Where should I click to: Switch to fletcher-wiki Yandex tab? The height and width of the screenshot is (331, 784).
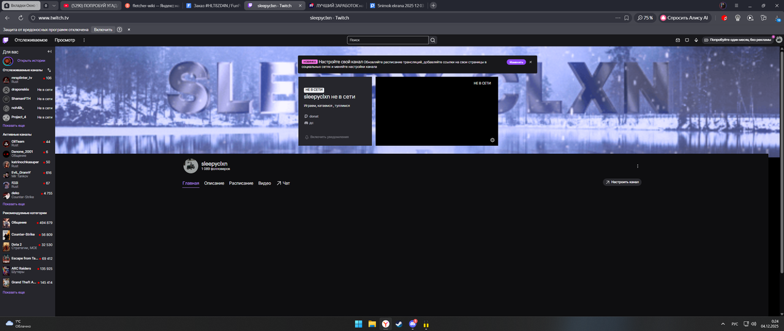(x=153, y=6)
